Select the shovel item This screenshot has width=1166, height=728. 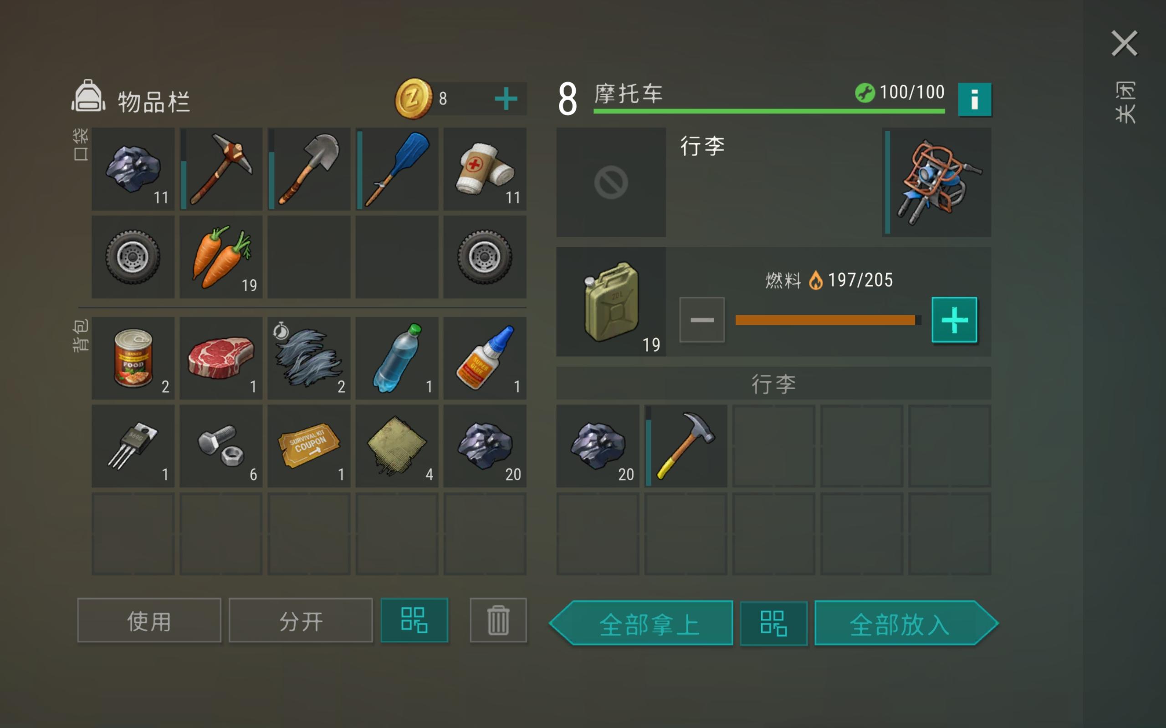[x=309, y=168]
